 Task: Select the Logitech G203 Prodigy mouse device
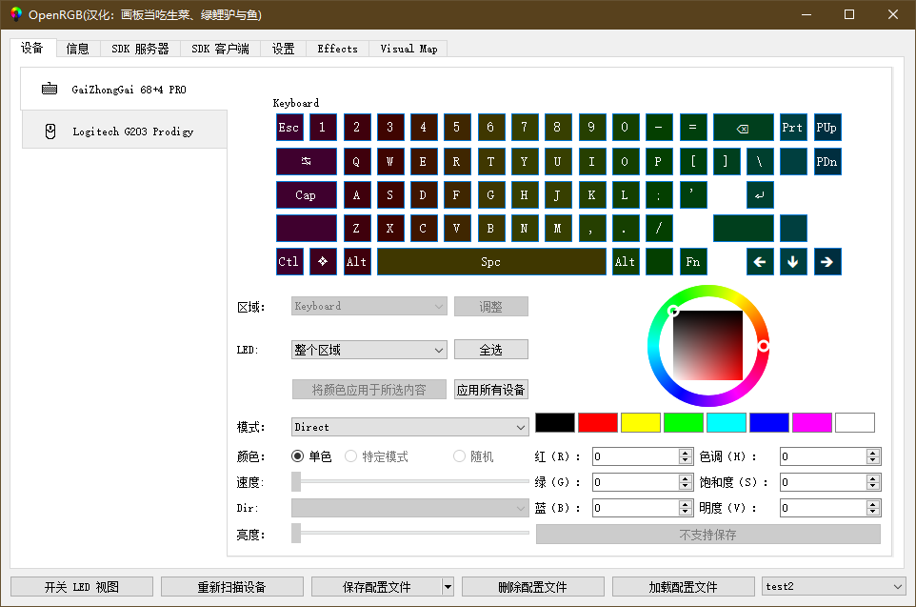click(124, 132)
